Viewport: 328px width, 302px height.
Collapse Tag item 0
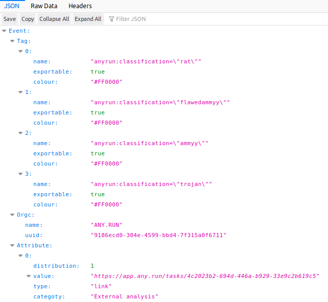pos(20,51)
